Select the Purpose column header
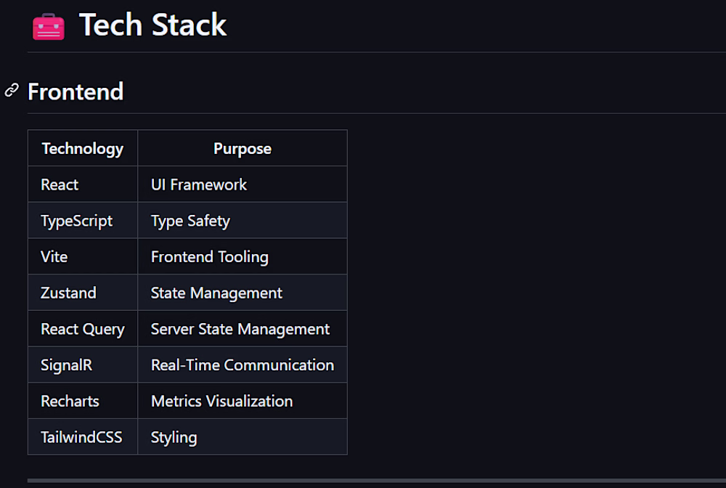The height and width of the screenshot is (488, 726). [x=242, y=148]
